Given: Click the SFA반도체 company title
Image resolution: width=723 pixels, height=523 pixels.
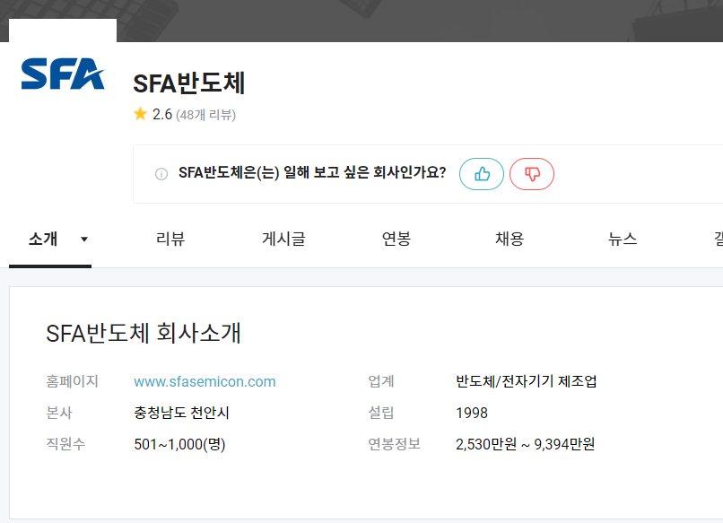Looking at the screenshot, I should point(188,83).
